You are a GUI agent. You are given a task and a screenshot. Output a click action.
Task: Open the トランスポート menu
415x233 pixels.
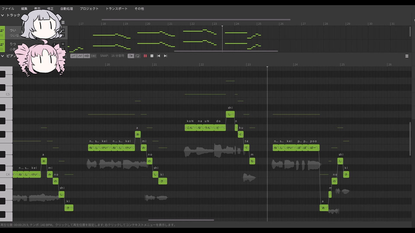tap(116, 9)
